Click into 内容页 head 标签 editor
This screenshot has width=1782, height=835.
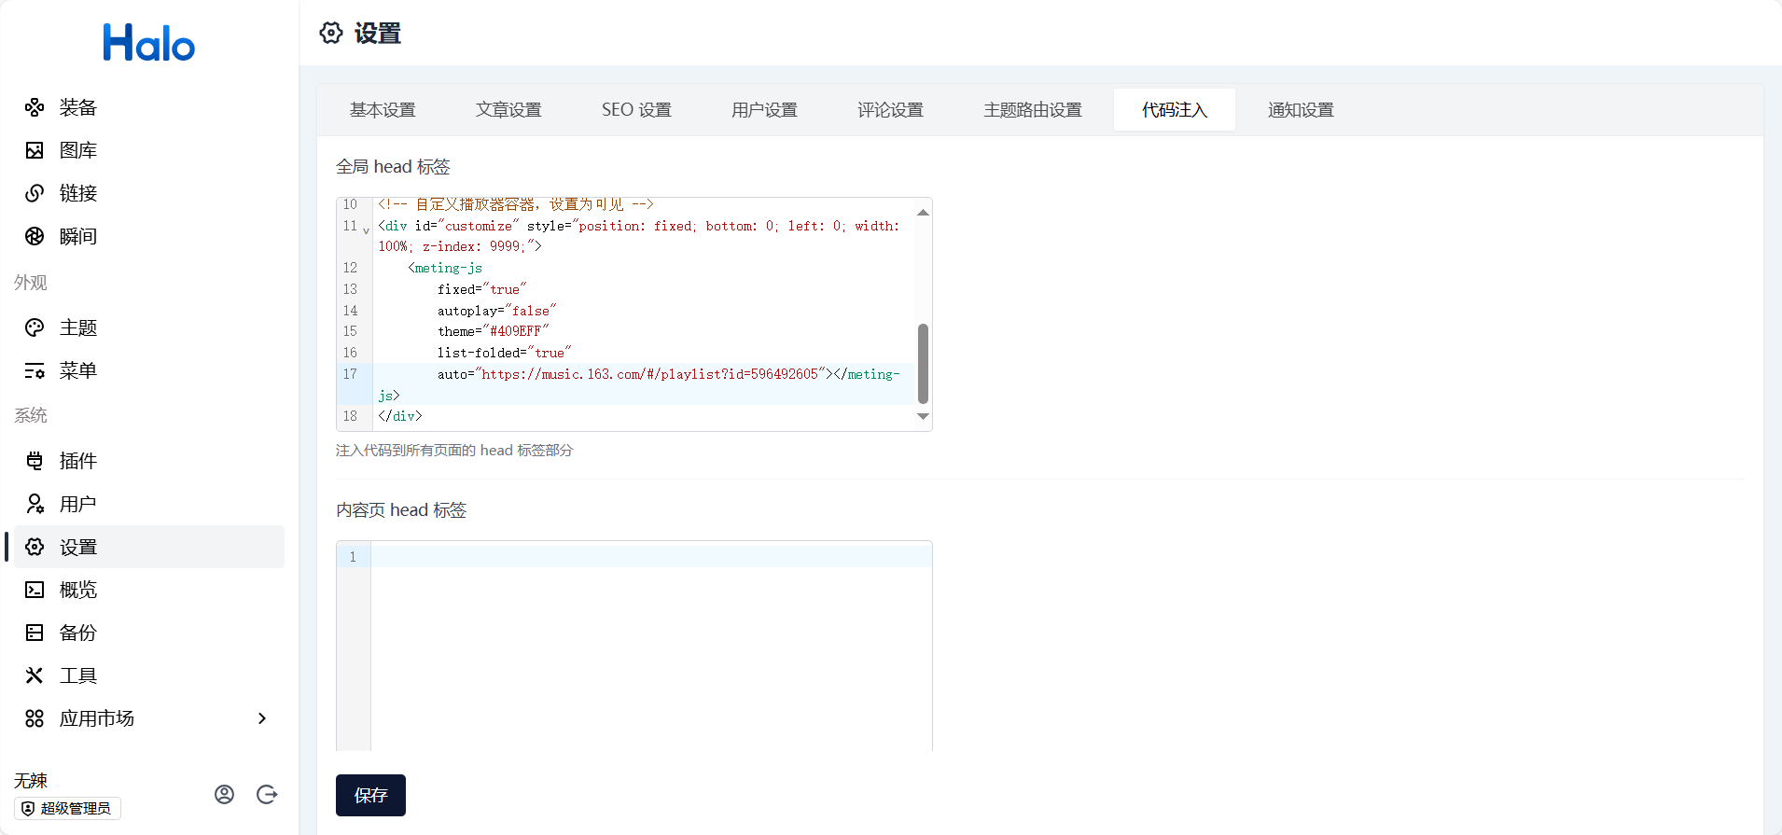651,646
